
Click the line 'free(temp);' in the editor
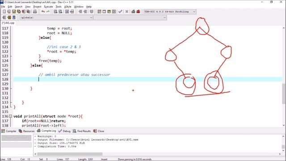(x=50, y=61)
